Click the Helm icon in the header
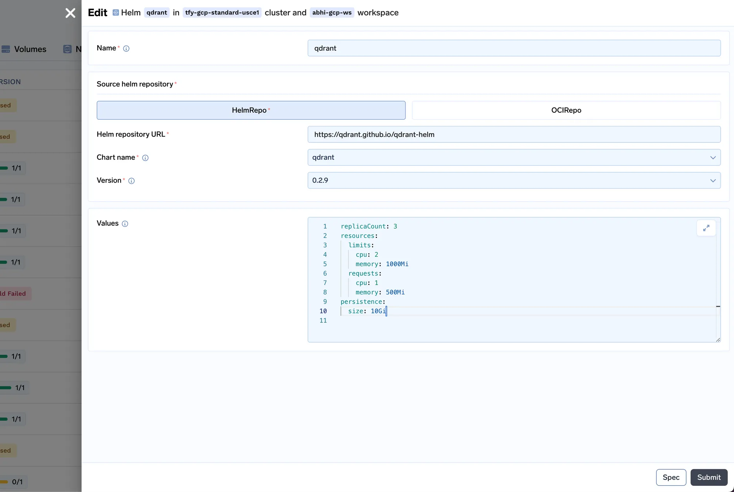This screenshot has height=492, width=734. click(x=116, y=13)
